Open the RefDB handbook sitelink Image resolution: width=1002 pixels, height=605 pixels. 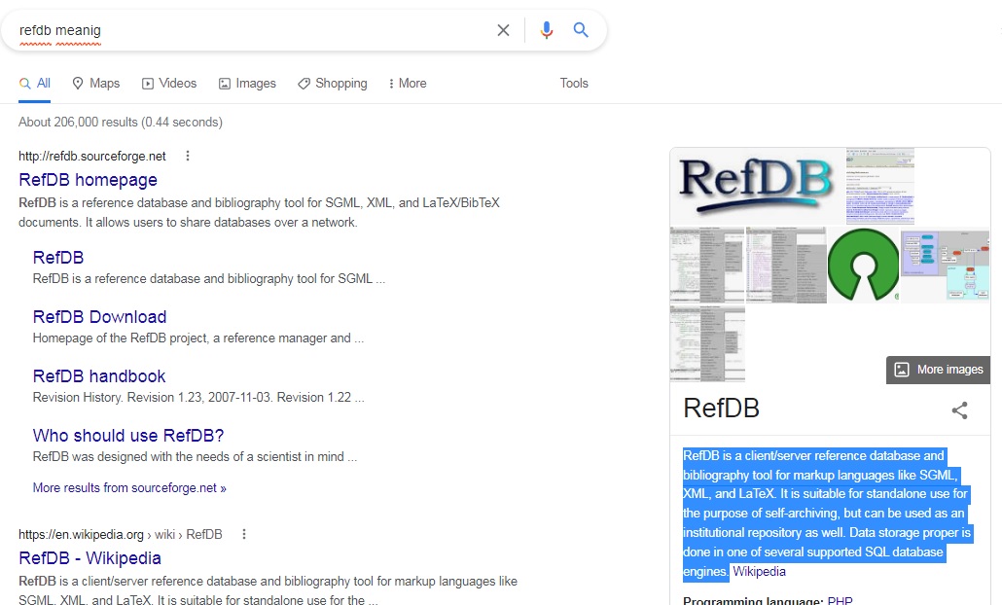click(x=99, y=376)
